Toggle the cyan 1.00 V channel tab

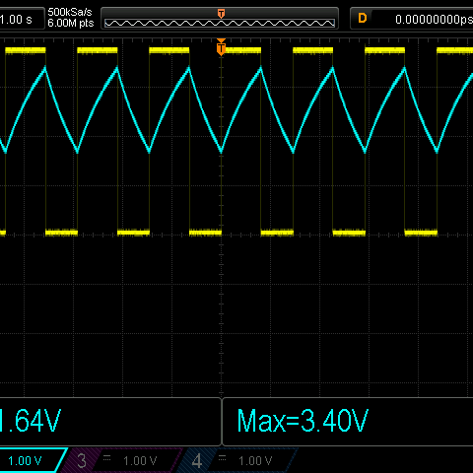33,460
